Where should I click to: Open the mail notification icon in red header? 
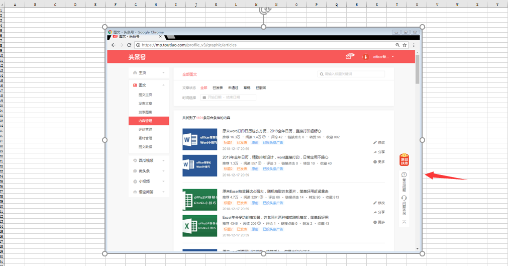click(350, 56)
